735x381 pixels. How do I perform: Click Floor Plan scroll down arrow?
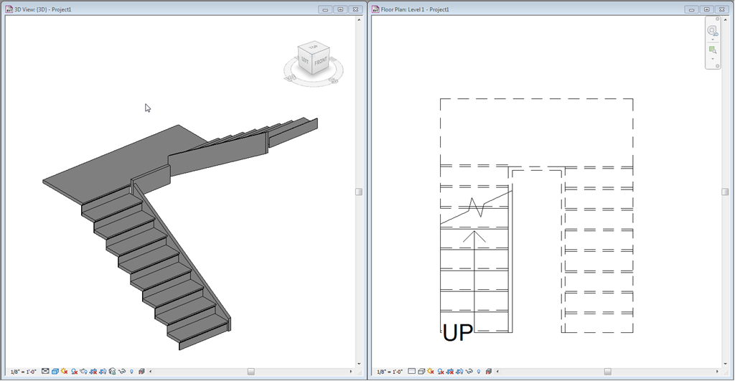tap(725, 364)
